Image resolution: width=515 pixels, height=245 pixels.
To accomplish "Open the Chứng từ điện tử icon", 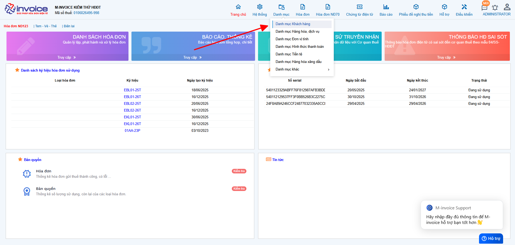I will pos(359,7).
